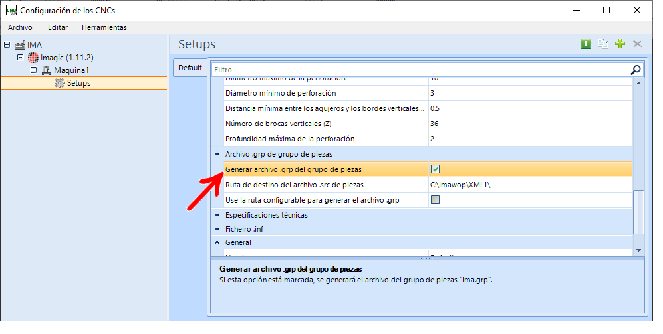Select IMA root tree entry
663x334 pixels.
click(x=35, y=44)
